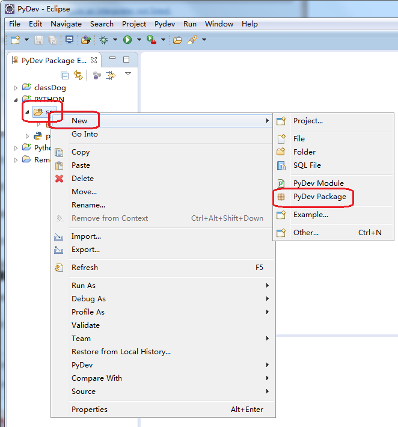Open the Search menu
This screenshot has height=427, width=398.
tap(102, 24)
